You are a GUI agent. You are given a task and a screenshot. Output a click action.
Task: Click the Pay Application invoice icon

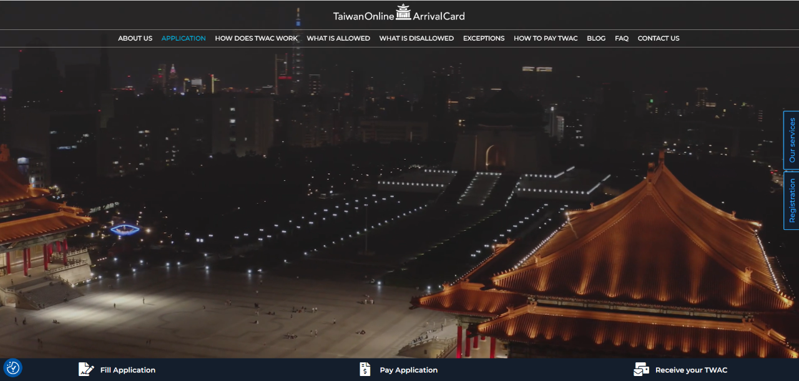tap(365, 370)
